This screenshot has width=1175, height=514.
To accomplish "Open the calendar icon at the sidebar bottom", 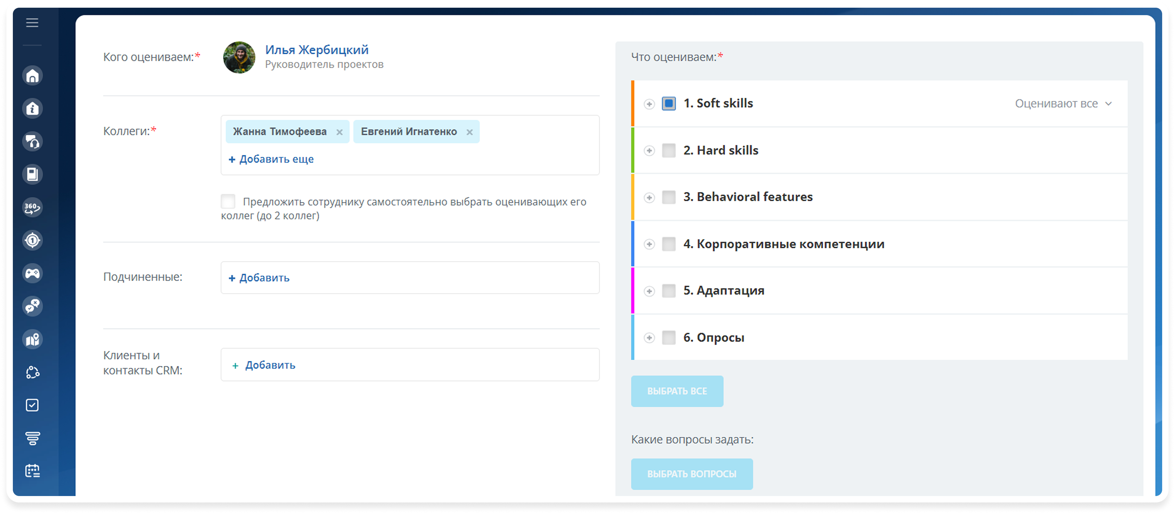I will click(32, 471).
